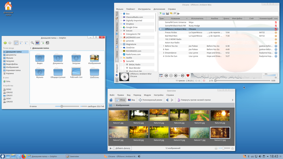The width and height of the screenshot is (283, 159).
Task: Stop playback with the stop button
Action: (x=175, y=75)
